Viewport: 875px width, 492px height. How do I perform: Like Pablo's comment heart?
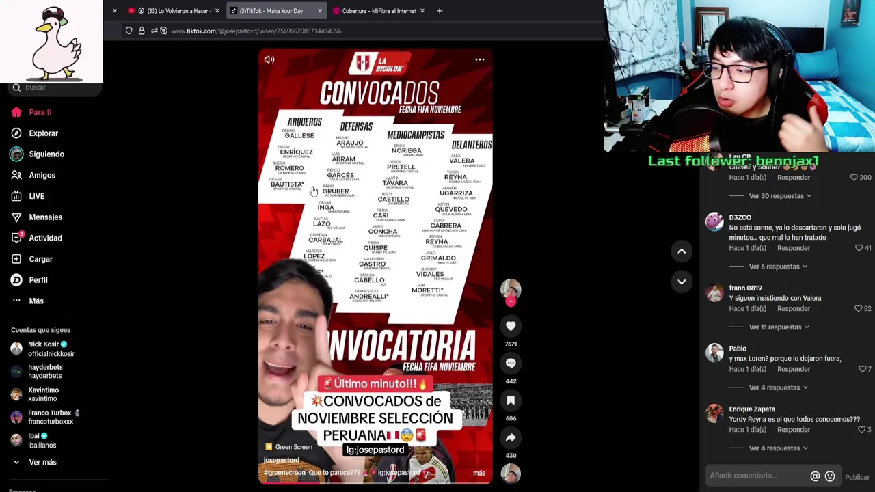coord(862,369)
